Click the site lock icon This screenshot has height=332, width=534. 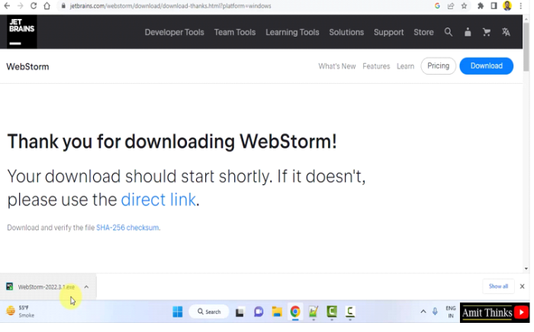pos(63,6)
